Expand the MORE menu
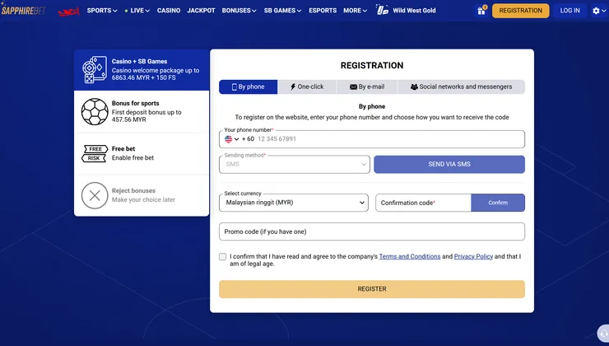The height and width of the screenshot is (346, 609). click(355, 11)
